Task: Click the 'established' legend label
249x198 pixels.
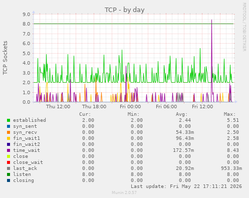Action: click(30, 120)
